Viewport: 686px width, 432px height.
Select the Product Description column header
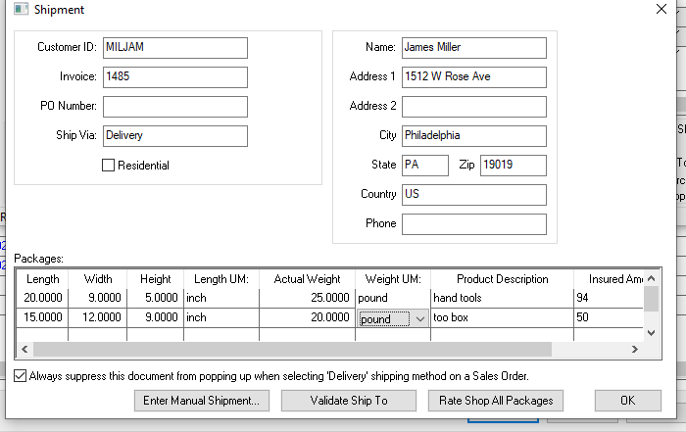tap(502, 279)
